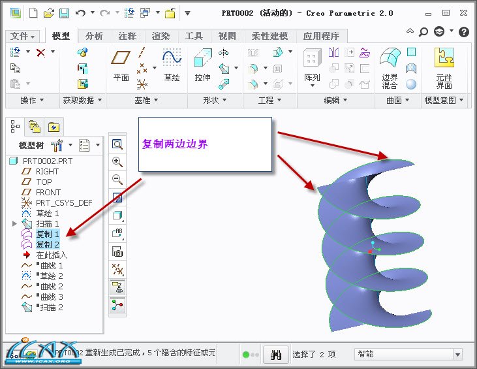Regenerate model from the quick access toolbar
The width and height of the screenshot is (477, 369).
coord(129,13)
